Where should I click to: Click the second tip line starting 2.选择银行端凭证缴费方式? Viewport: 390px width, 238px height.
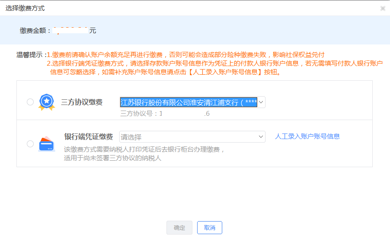coord(214,63)
